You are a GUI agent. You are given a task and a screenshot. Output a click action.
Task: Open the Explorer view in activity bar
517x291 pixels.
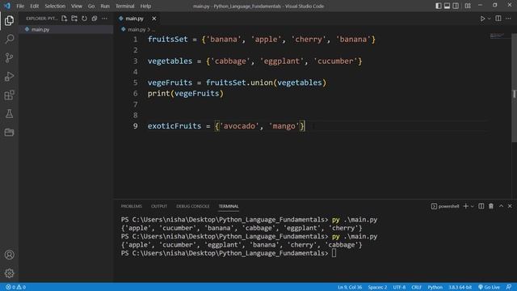point(9,20)
